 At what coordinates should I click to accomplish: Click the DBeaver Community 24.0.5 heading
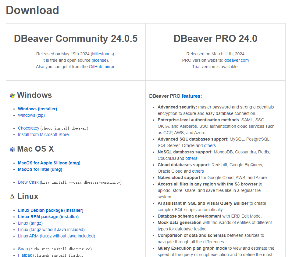coord(76,39)
